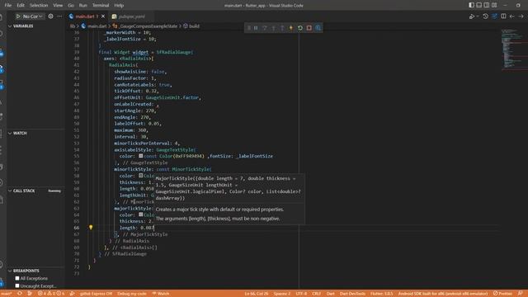This screenshot has width=528, height=297.
Task: Click the Step Over debug button
Action: 265,28
